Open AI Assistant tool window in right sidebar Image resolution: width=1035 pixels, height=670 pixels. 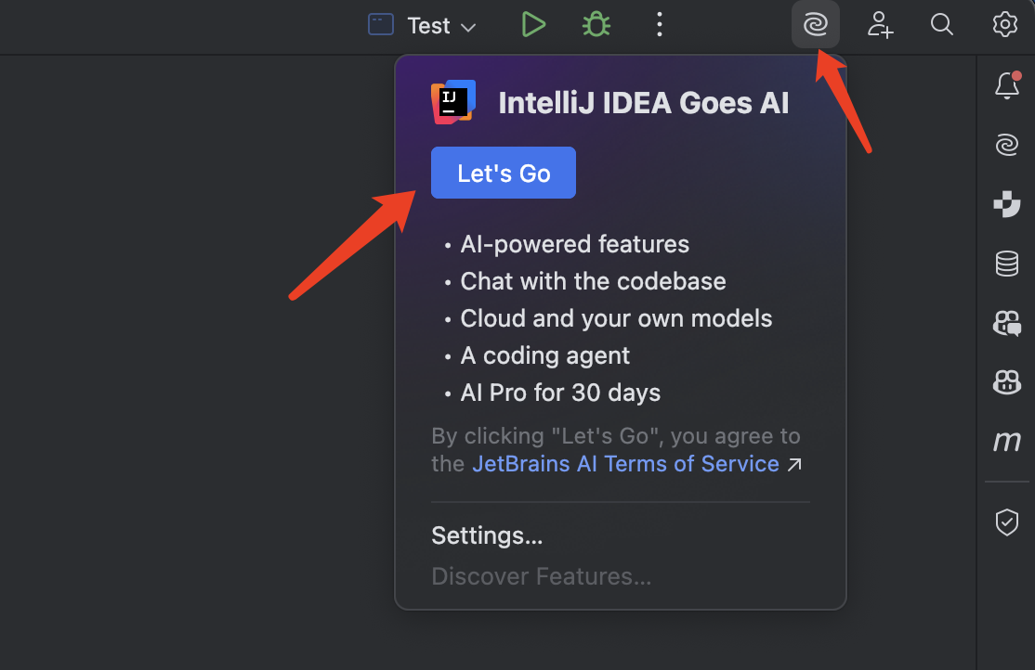[x=1007, y=145]
